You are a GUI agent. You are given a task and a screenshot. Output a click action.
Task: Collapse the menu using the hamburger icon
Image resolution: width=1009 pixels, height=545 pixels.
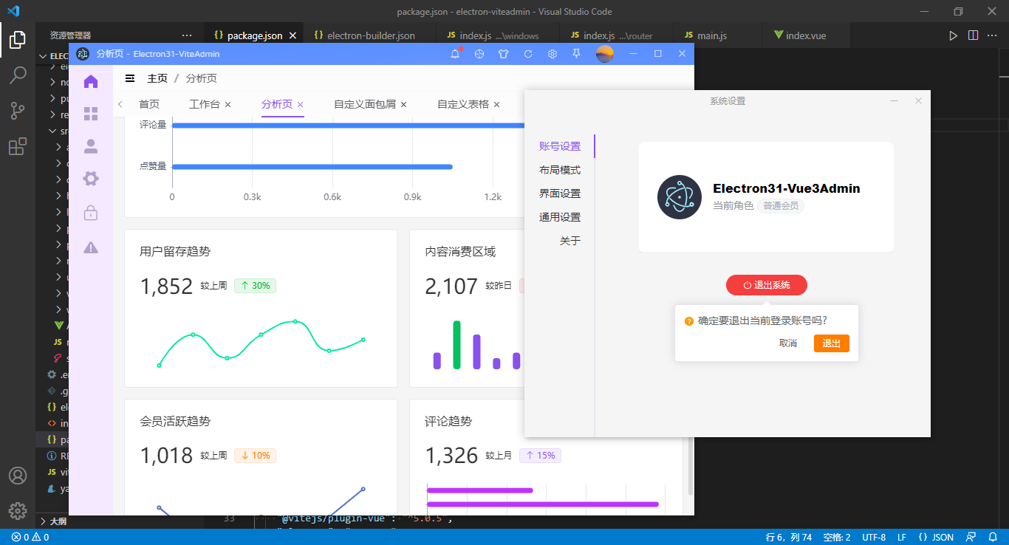tap(129, 78)
